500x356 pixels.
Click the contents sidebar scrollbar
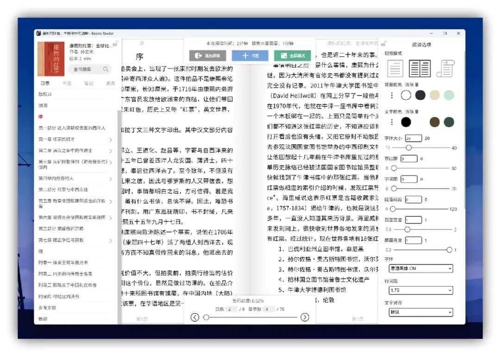pos(119,216)
